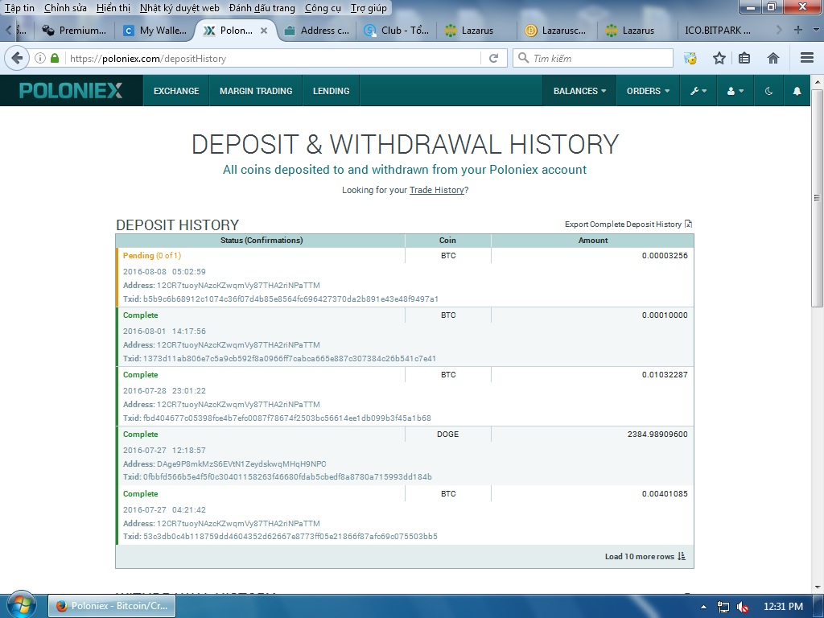
Task: Open the Firefox hamburger menu
Action: pyautogui.click(x=807, y=58)
